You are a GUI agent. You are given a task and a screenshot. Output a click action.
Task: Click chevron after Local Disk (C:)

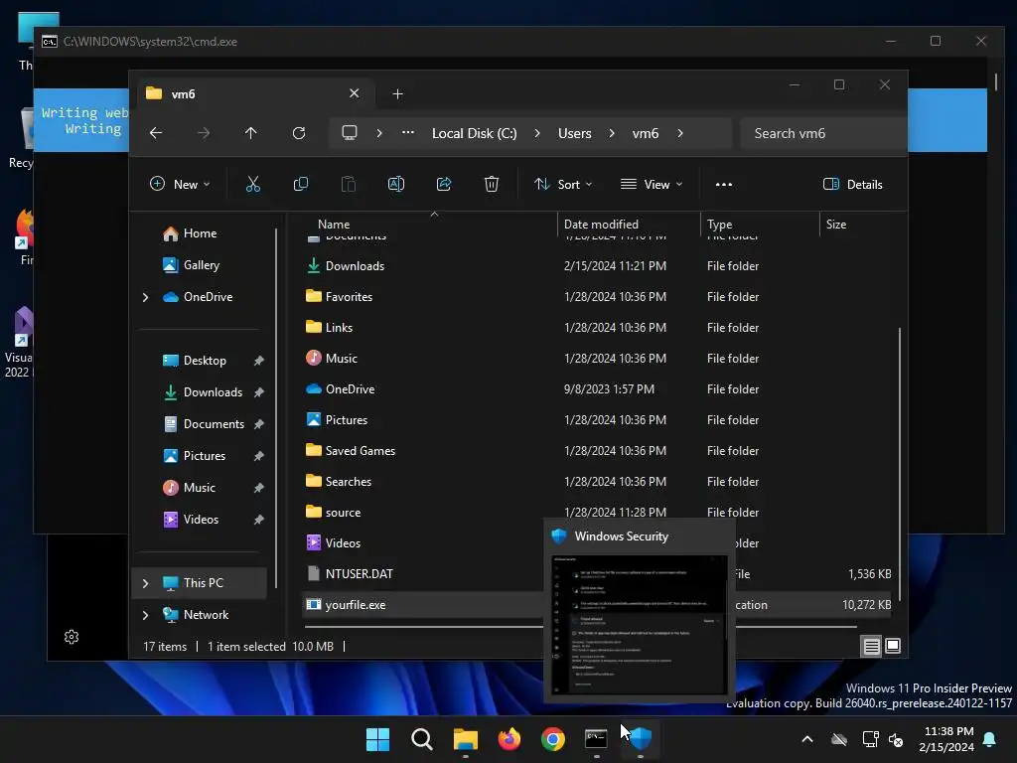537,133
